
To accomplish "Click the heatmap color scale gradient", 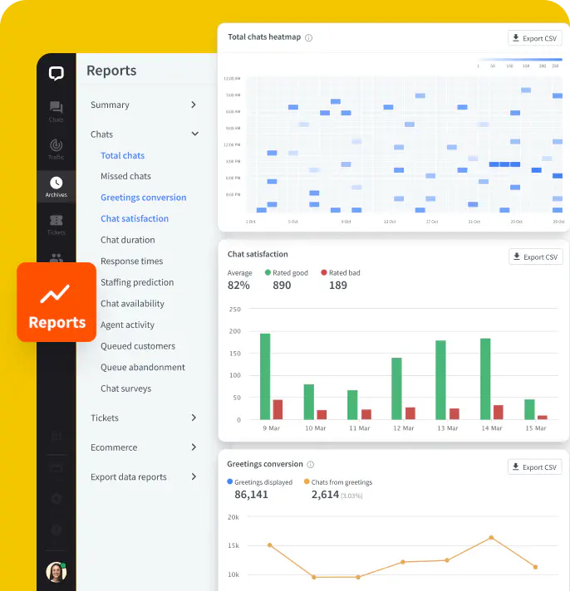I will (520, 60).
